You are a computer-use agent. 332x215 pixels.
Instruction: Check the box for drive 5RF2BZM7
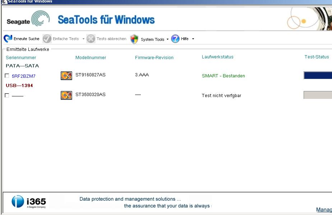7,76
